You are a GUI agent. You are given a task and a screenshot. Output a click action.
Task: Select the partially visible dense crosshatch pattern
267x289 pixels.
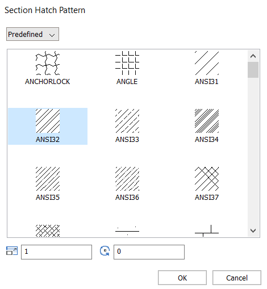[x=48, y=231]
